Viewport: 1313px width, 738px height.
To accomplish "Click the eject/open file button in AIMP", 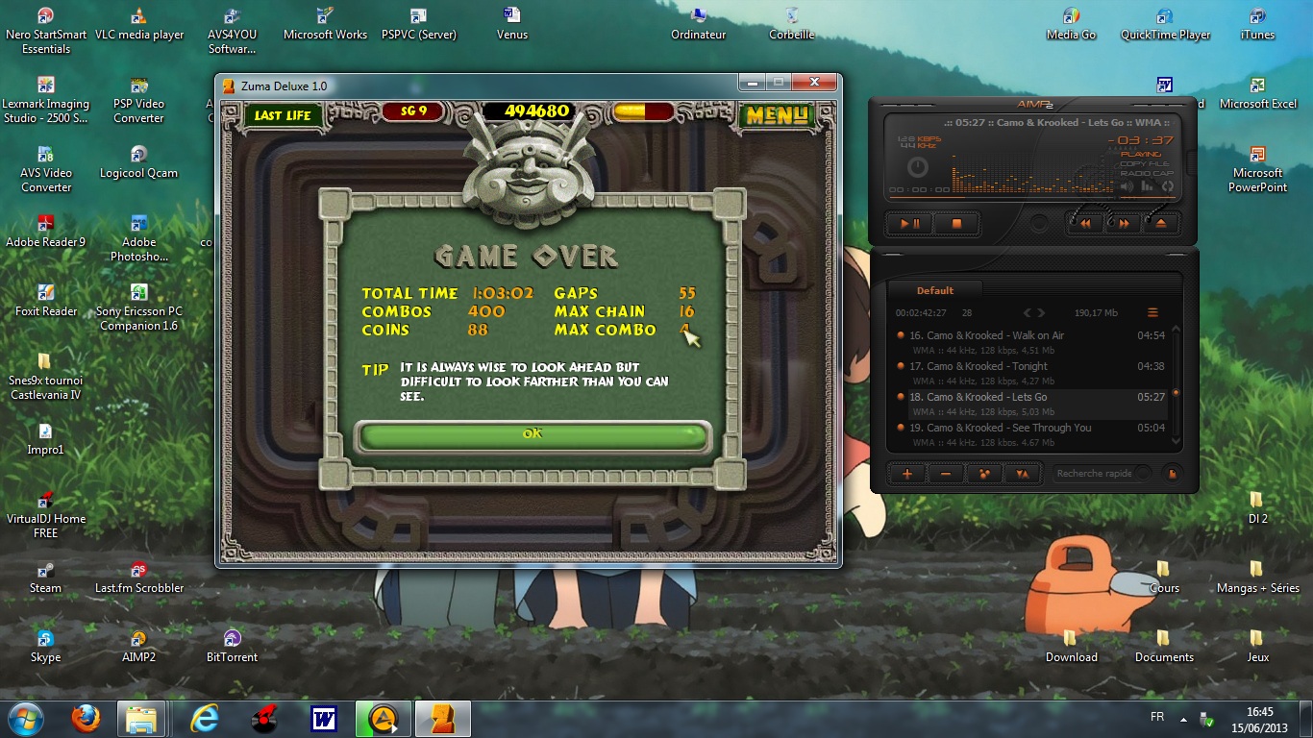I will 1160,224.
